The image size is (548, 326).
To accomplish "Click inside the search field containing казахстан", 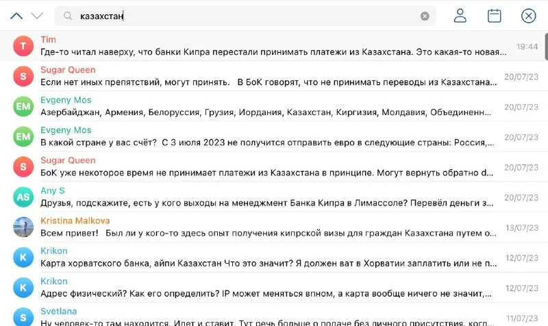I will [247, 16].
